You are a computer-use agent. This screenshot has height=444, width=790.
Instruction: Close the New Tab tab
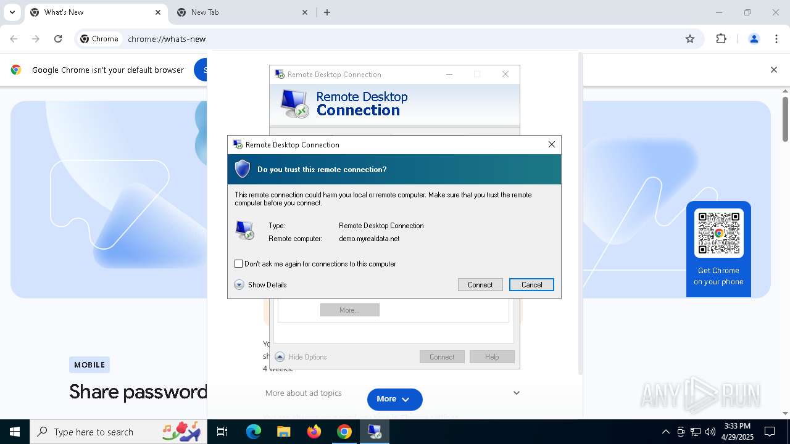point(305,12)
